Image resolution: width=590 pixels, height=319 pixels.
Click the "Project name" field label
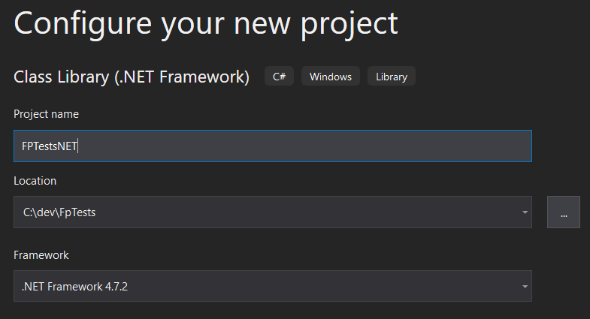pos(47,114)
